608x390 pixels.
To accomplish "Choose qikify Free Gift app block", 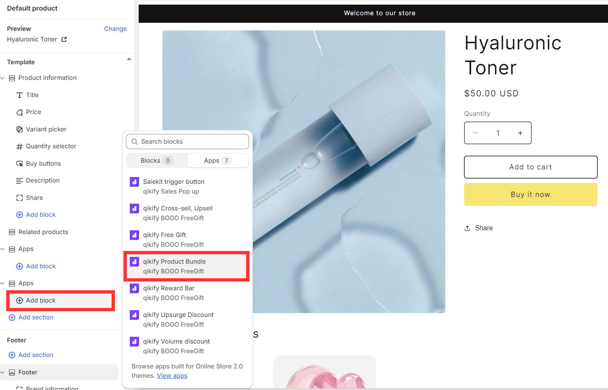I will (186, 240).
